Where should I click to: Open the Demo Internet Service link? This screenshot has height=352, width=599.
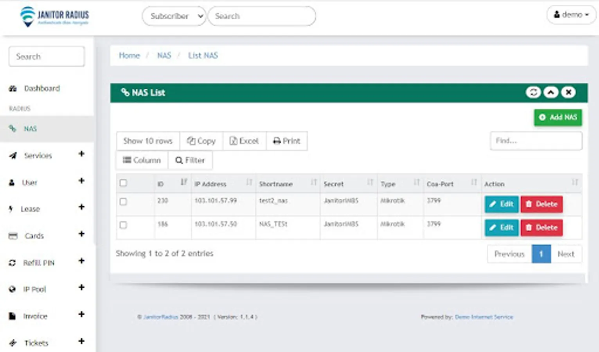[484, 317]
